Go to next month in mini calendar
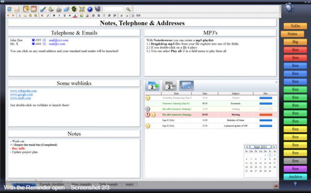The image size is (311, 193). coord(274,147)
